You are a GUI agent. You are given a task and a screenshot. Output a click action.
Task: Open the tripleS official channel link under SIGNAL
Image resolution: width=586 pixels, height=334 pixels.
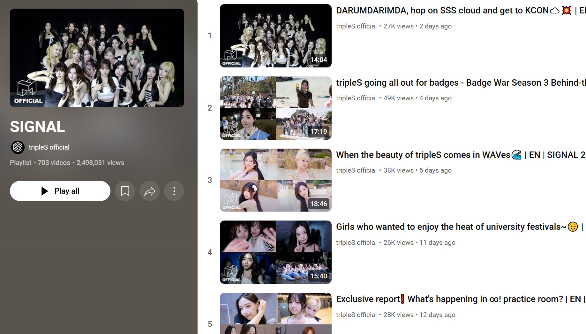coord(49,147)
